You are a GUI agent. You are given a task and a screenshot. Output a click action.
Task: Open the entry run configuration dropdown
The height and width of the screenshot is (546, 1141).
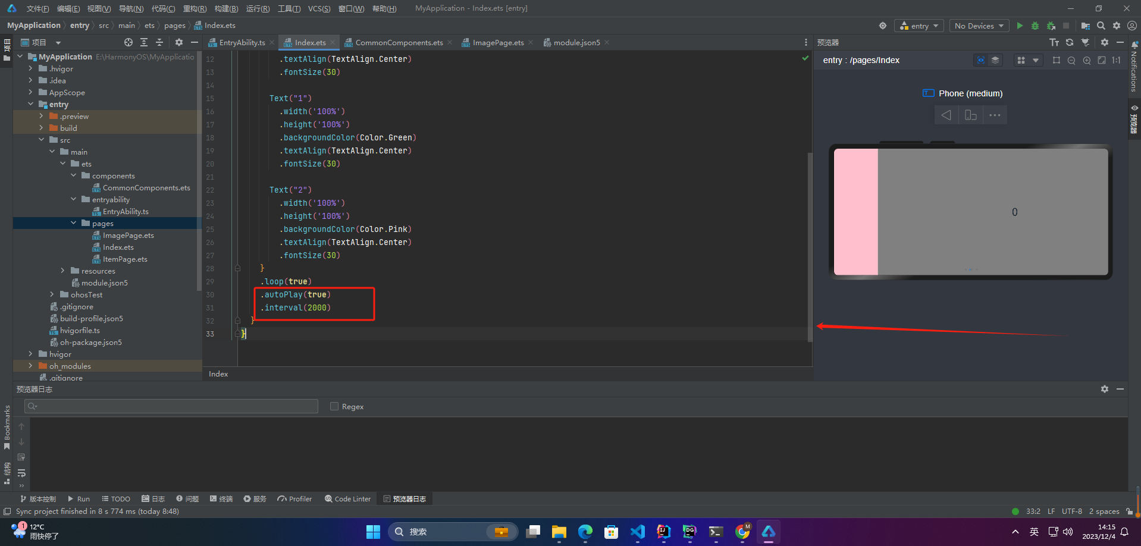pyautogui.click(x=919, y=26)
